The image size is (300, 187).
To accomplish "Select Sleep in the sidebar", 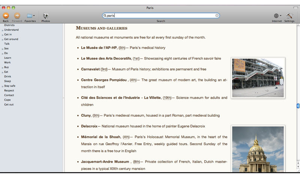I will coord(7,81).
